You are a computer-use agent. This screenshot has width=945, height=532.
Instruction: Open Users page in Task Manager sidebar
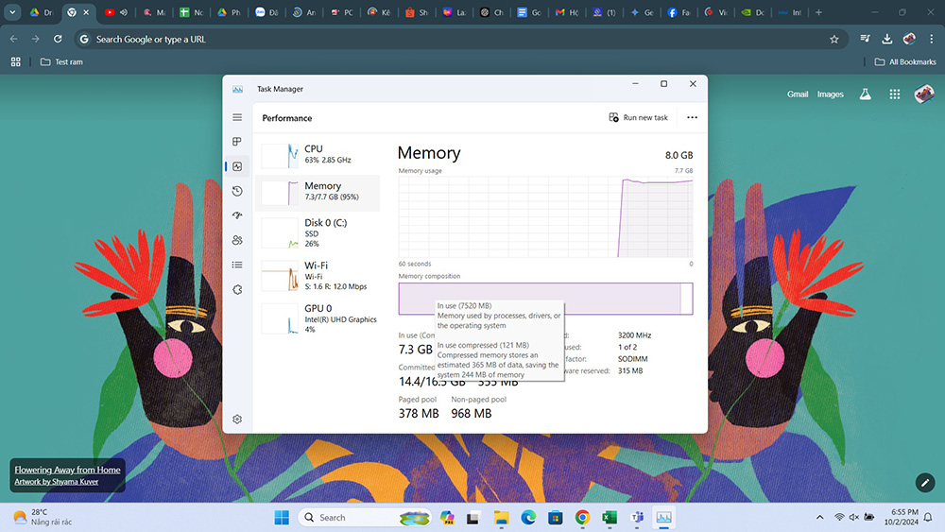[x=237, y=240]
